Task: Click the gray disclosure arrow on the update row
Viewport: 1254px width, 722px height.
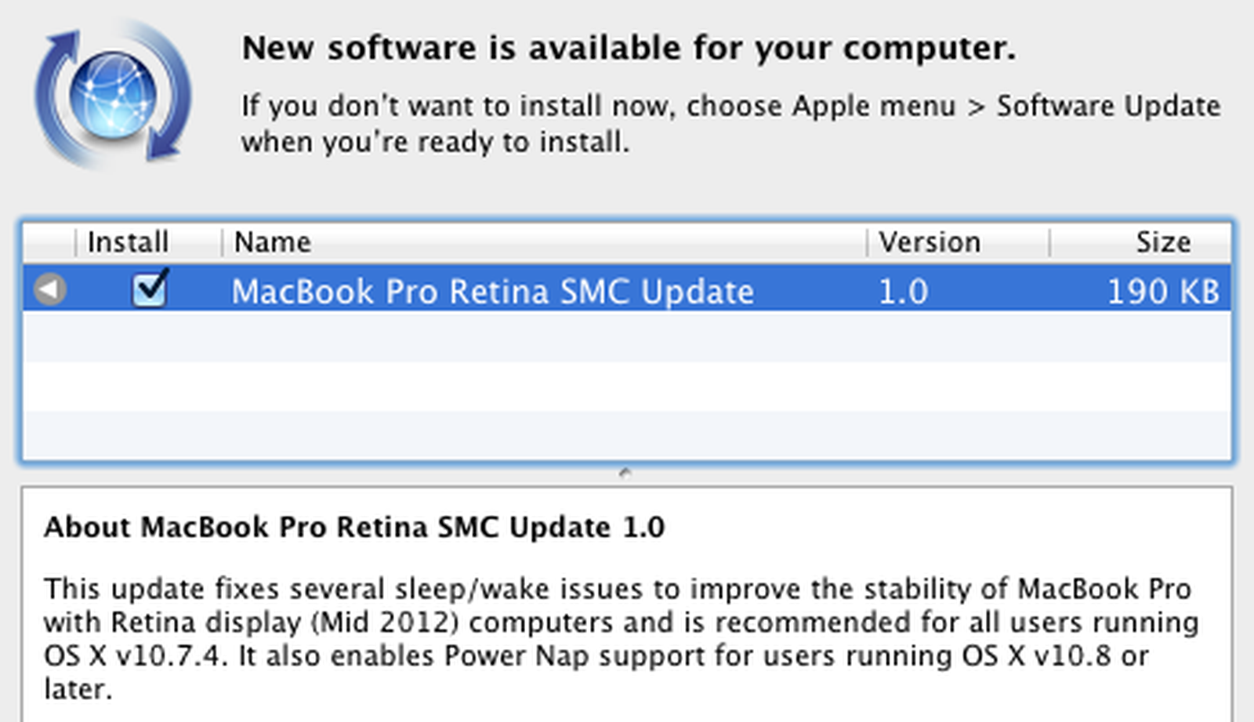Action: click(x=49, y=291)
